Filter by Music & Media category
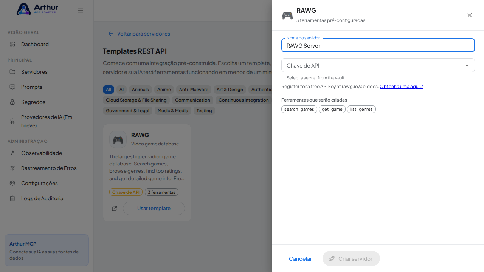This screenshot has height=272, width=484. coord(173,111)
